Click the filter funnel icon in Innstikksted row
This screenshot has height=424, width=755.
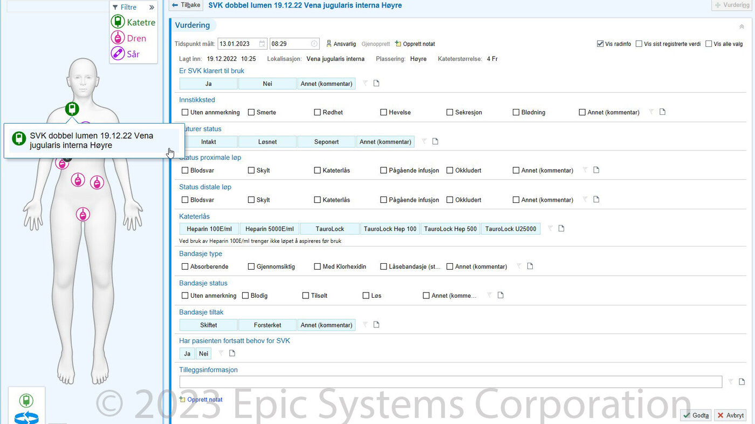pos(651,112)
